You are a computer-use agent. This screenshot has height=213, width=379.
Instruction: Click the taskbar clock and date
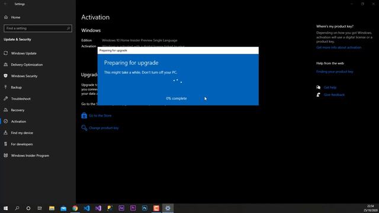(x=370, y=208)
